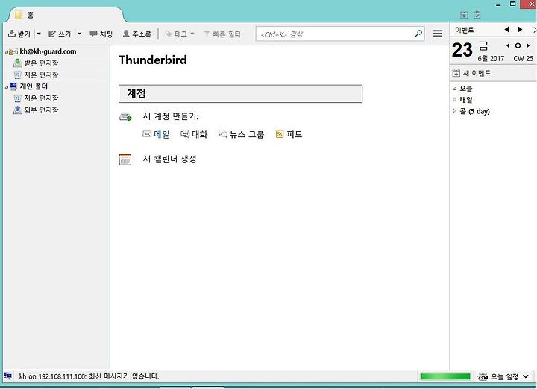Image resolution: width=537 pixels, height=389 pixels.
Task: Expand the 곧 (5 day) agenda section
Action: pos(454,111)
